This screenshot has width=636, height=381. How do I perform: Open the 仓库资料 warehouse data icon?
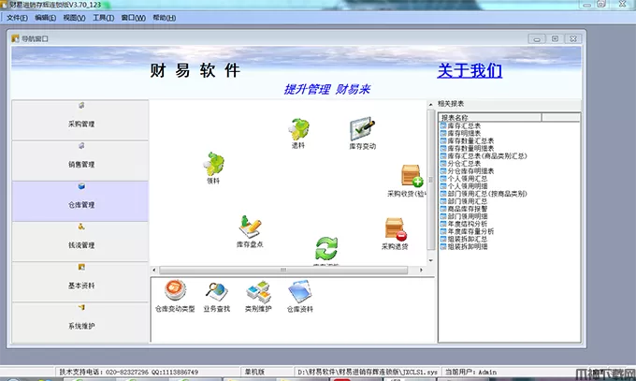click(x=299, y=296)
